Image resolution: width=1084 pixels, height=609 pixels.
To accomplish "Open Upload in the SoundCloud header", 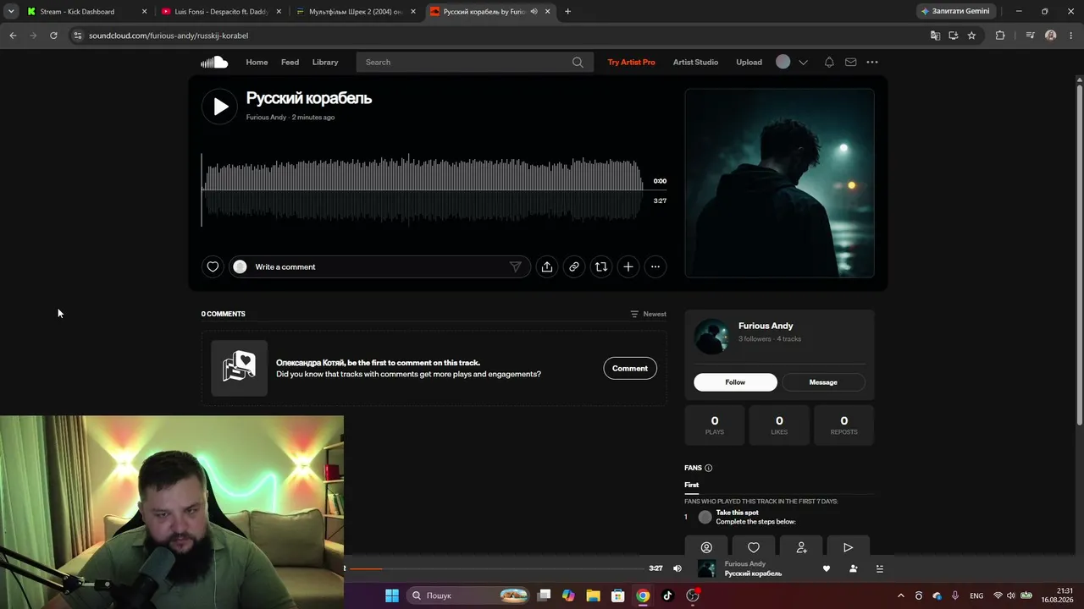I will pyautogui.click(x=749, y=62).
